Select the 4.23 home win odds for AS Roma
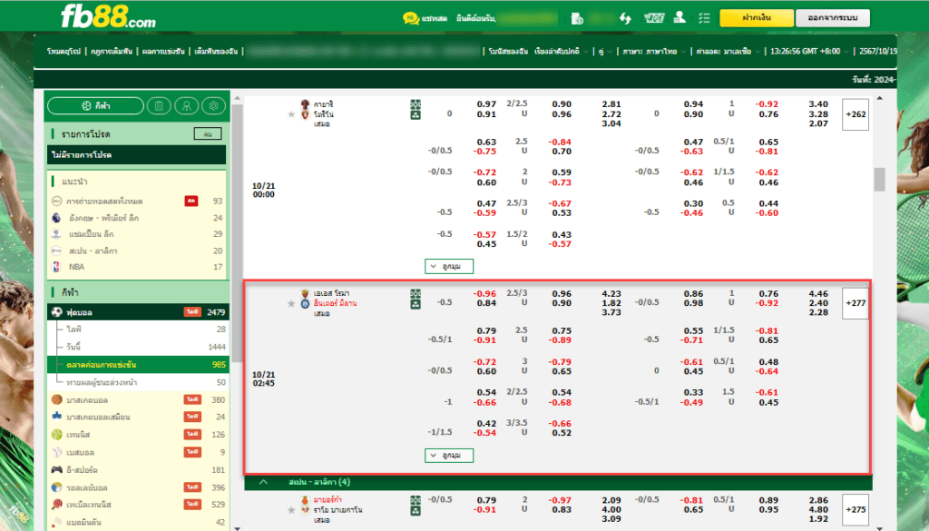 coord(611,293)
